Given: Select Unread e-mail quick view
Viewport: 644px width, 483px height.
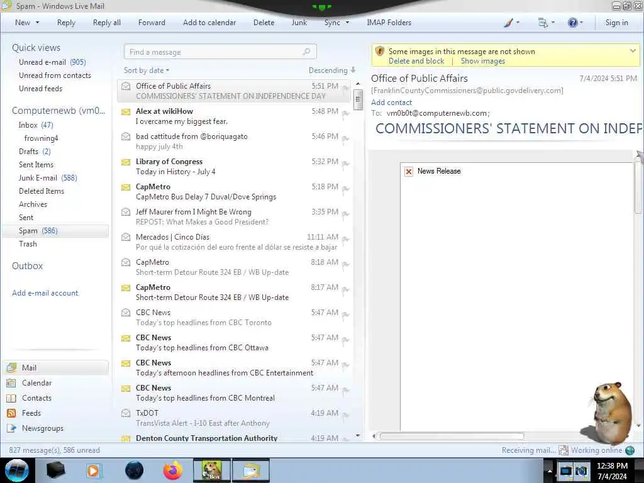Looking at the screenshot, I should pyautogui.click(x=52, y=62).
